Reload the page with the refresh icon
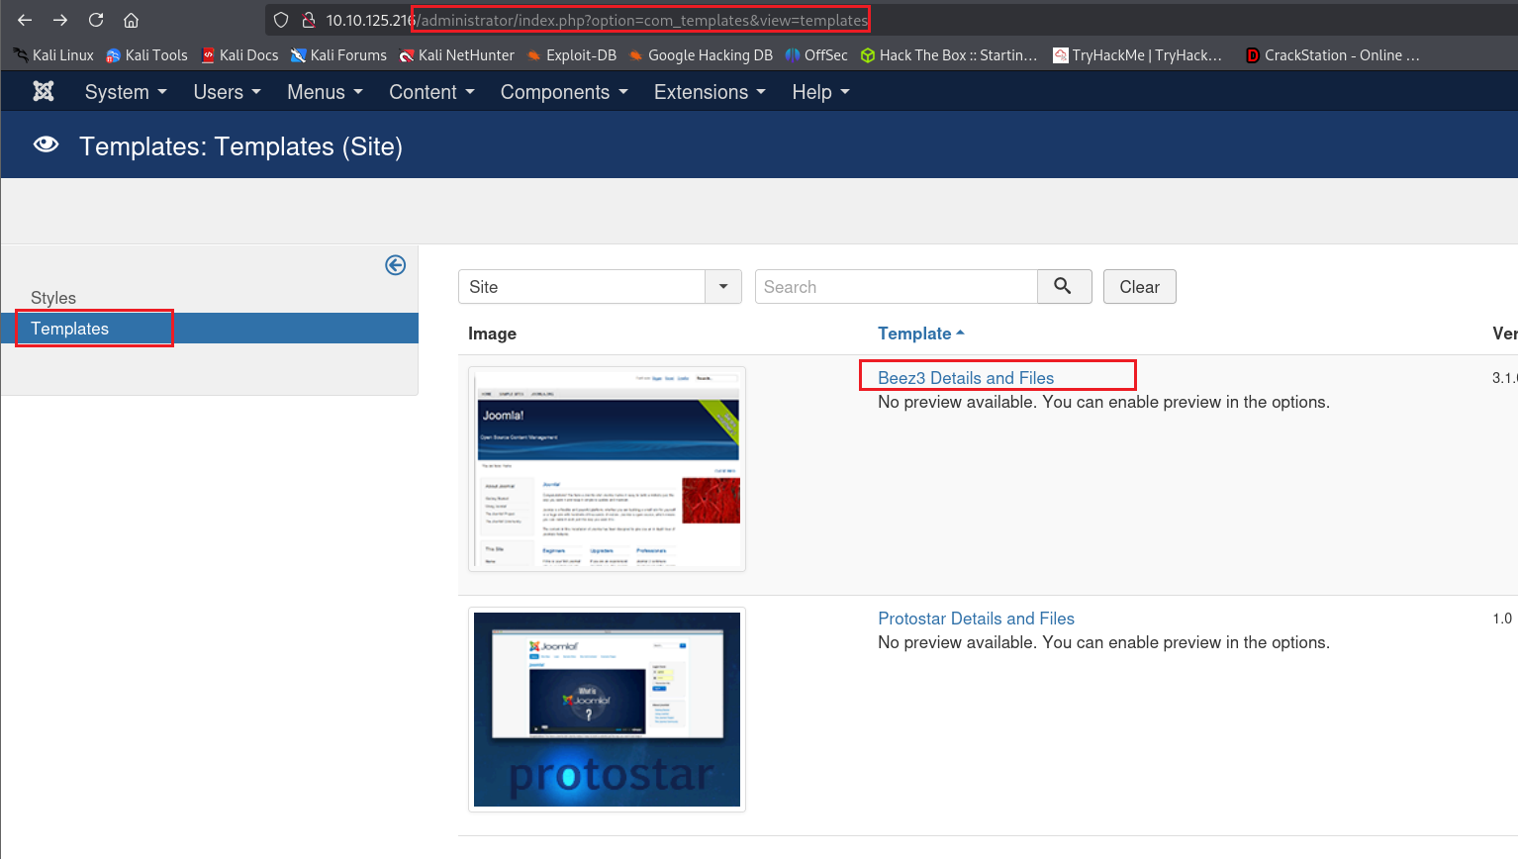The width and height of the screenshot is (1518, 859). (x=96, y=20)
